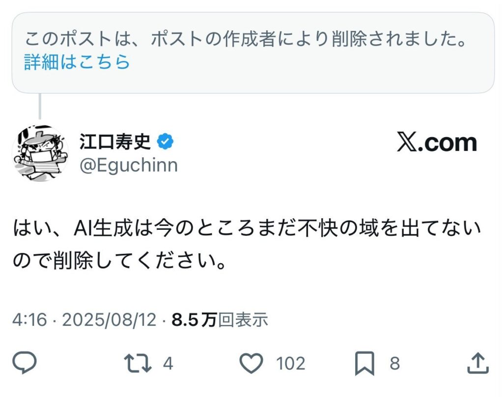Click the connector line above the avatar
Viewport: 503px width, 397px height.
39,105
